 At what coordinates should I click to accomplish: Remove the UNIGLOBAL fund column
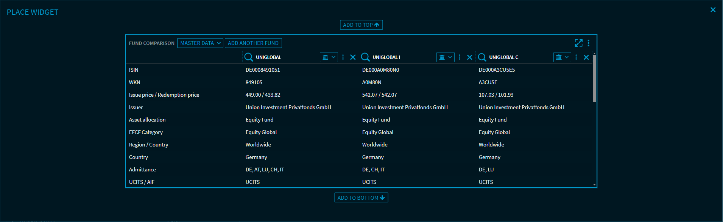pos(353,57)
